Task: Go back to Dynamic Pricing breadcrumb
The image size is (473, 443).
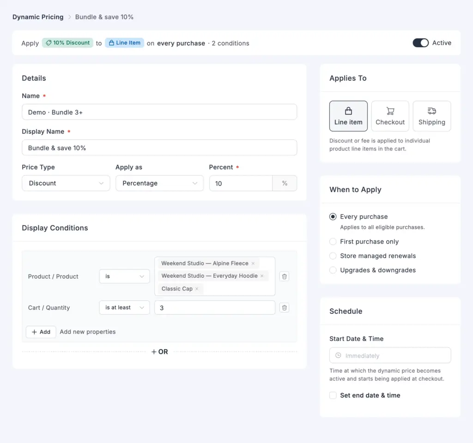Action: 38,17
